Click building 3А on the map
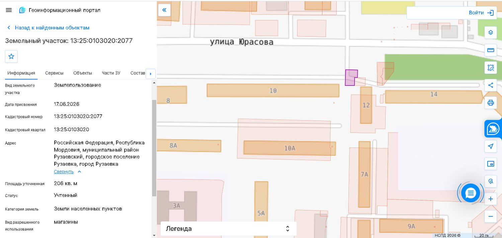 coord(176,206)
